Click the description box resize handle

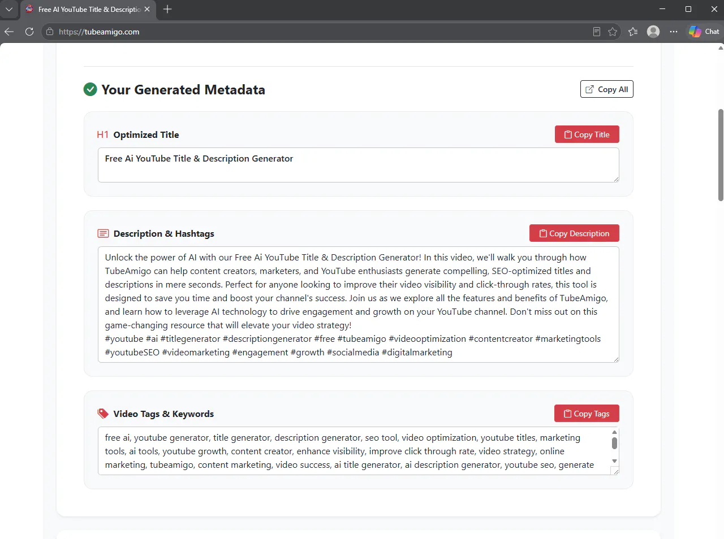[x=616, y=359]
